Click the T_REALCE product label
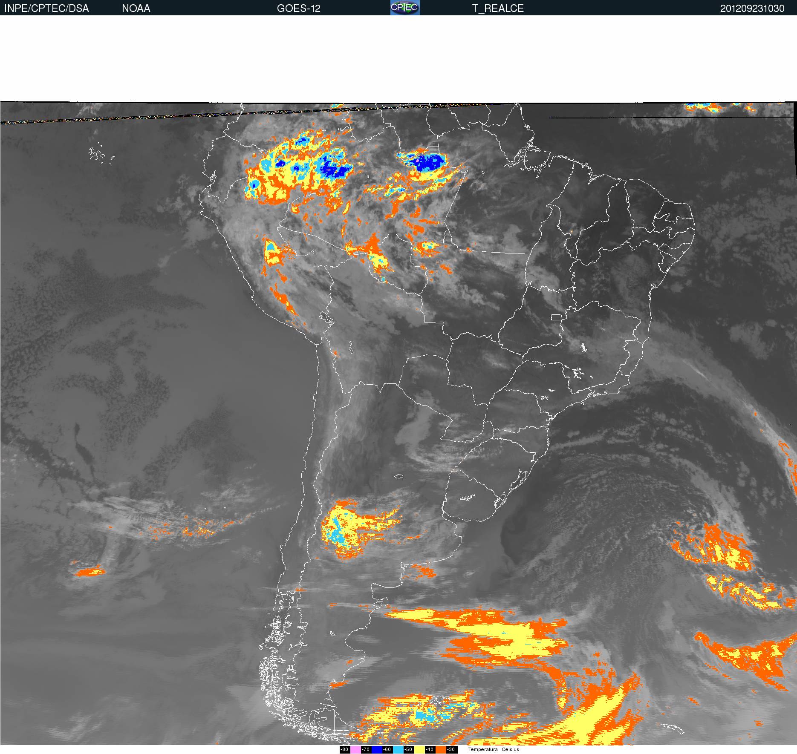 coord(498,9)
